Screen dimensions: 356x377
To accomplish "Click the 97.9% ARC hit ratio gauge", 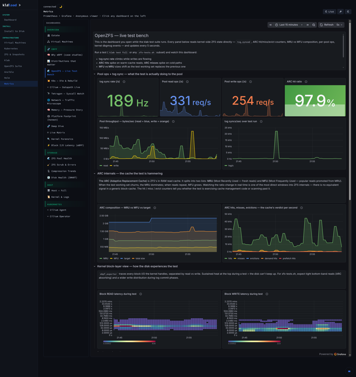I will 315,101.
